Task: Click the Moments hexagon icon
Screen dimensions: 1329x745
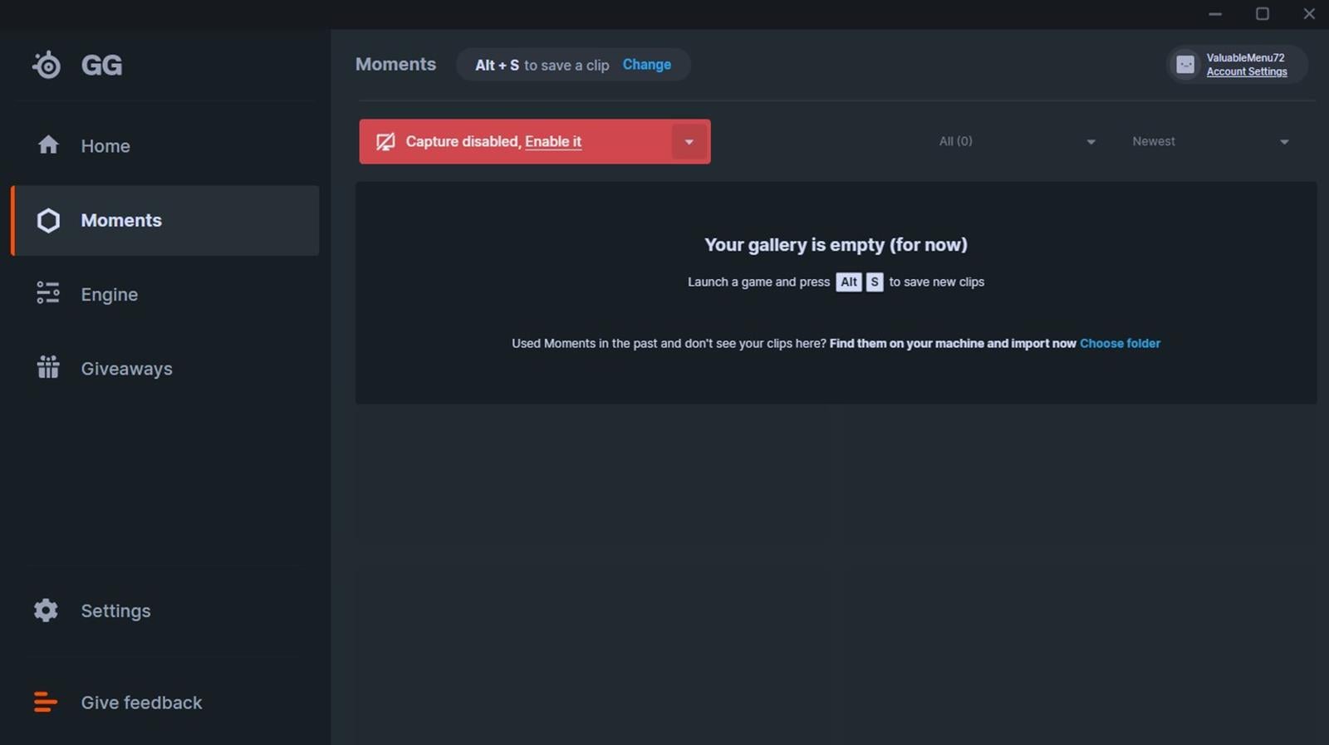Action: [48, 220]
